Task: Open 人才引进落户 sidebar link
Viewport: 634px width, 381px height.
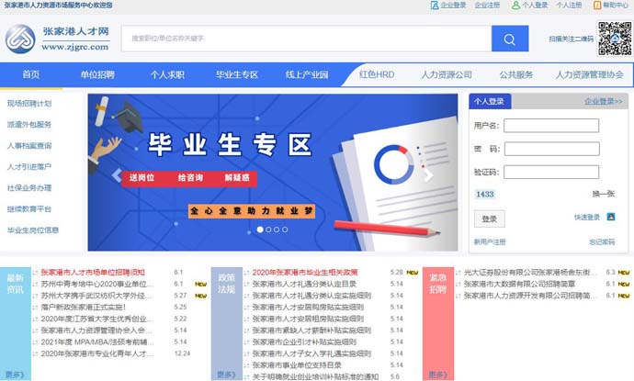Action: point(29,167)
